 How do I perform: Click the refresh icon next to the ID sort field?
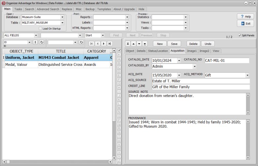point(42,42)
